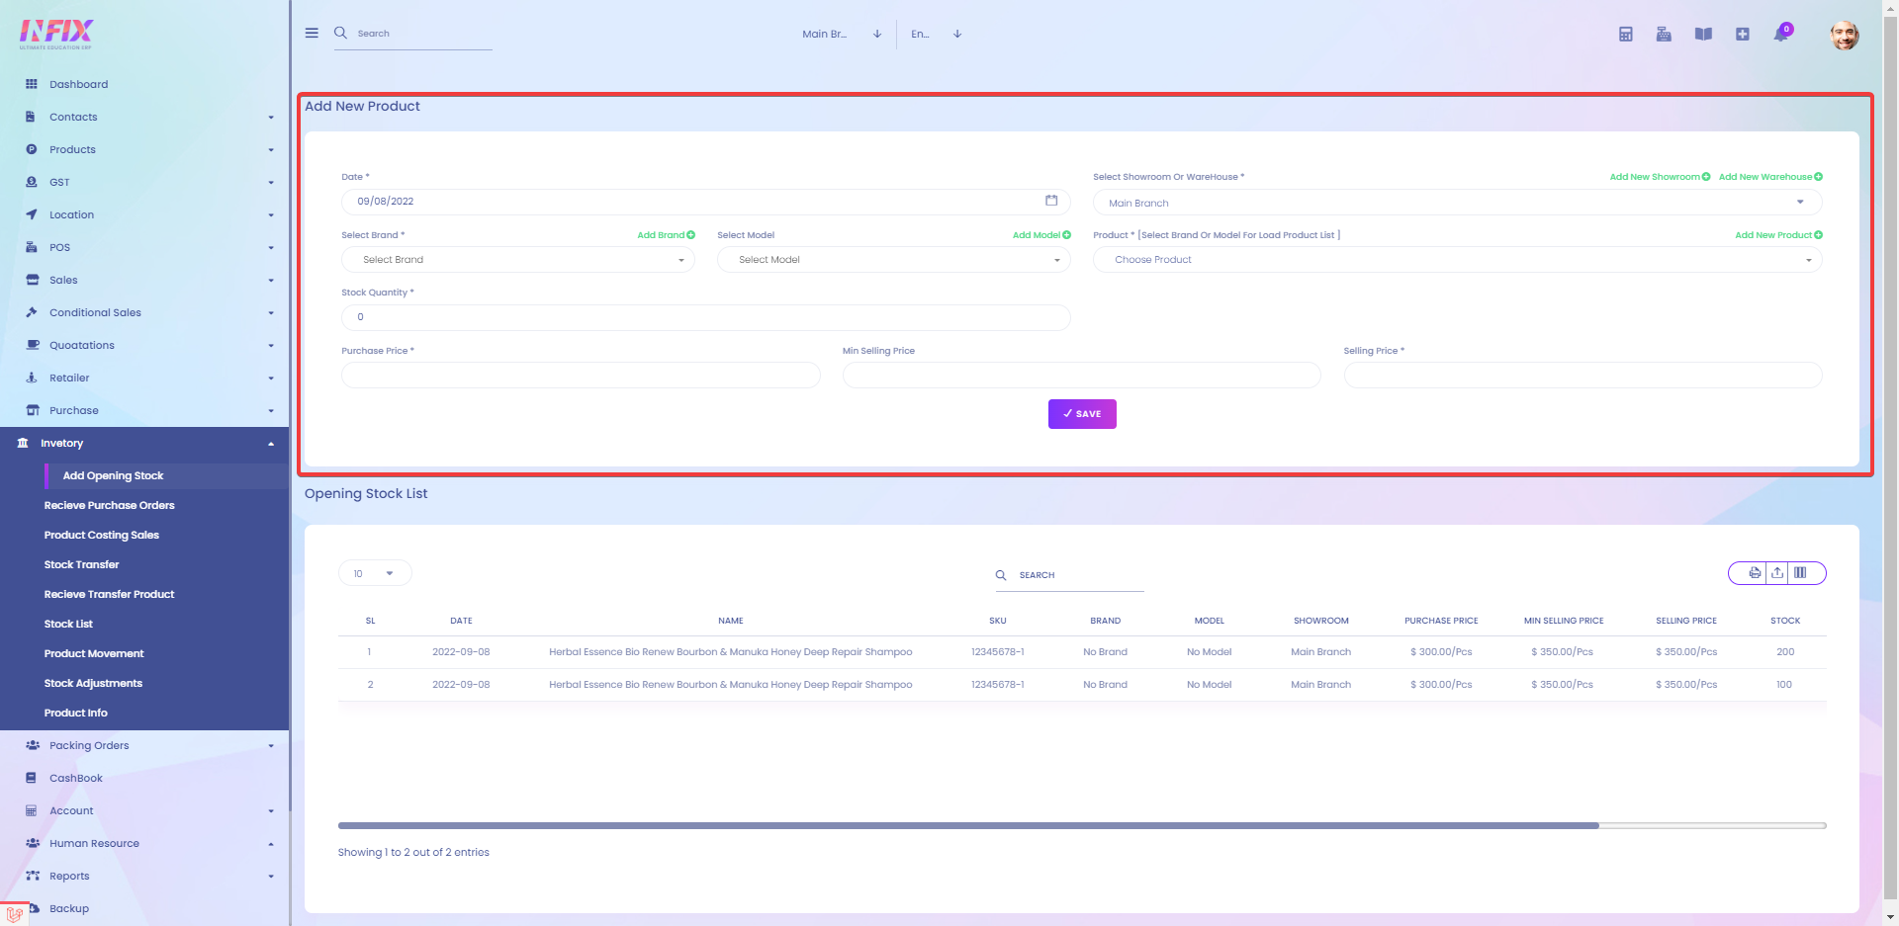Click the export icon above table

click(x=1777, y=573)
